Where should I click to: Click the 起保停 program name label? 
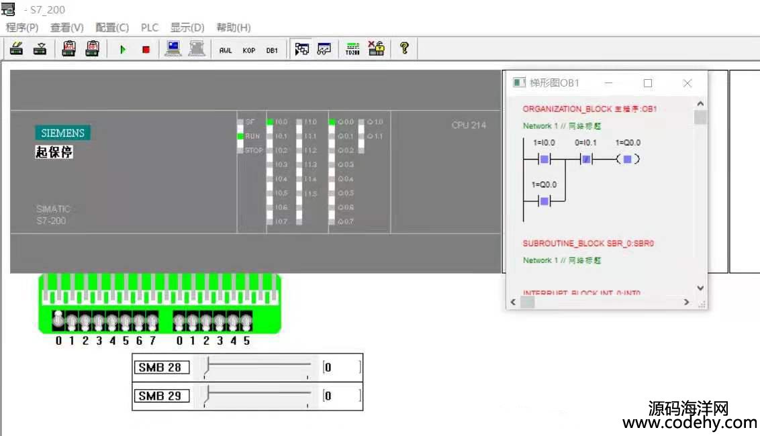(x=54, y=152)
